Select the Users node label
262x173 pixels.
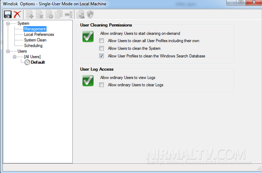click(x=22, y=51)
